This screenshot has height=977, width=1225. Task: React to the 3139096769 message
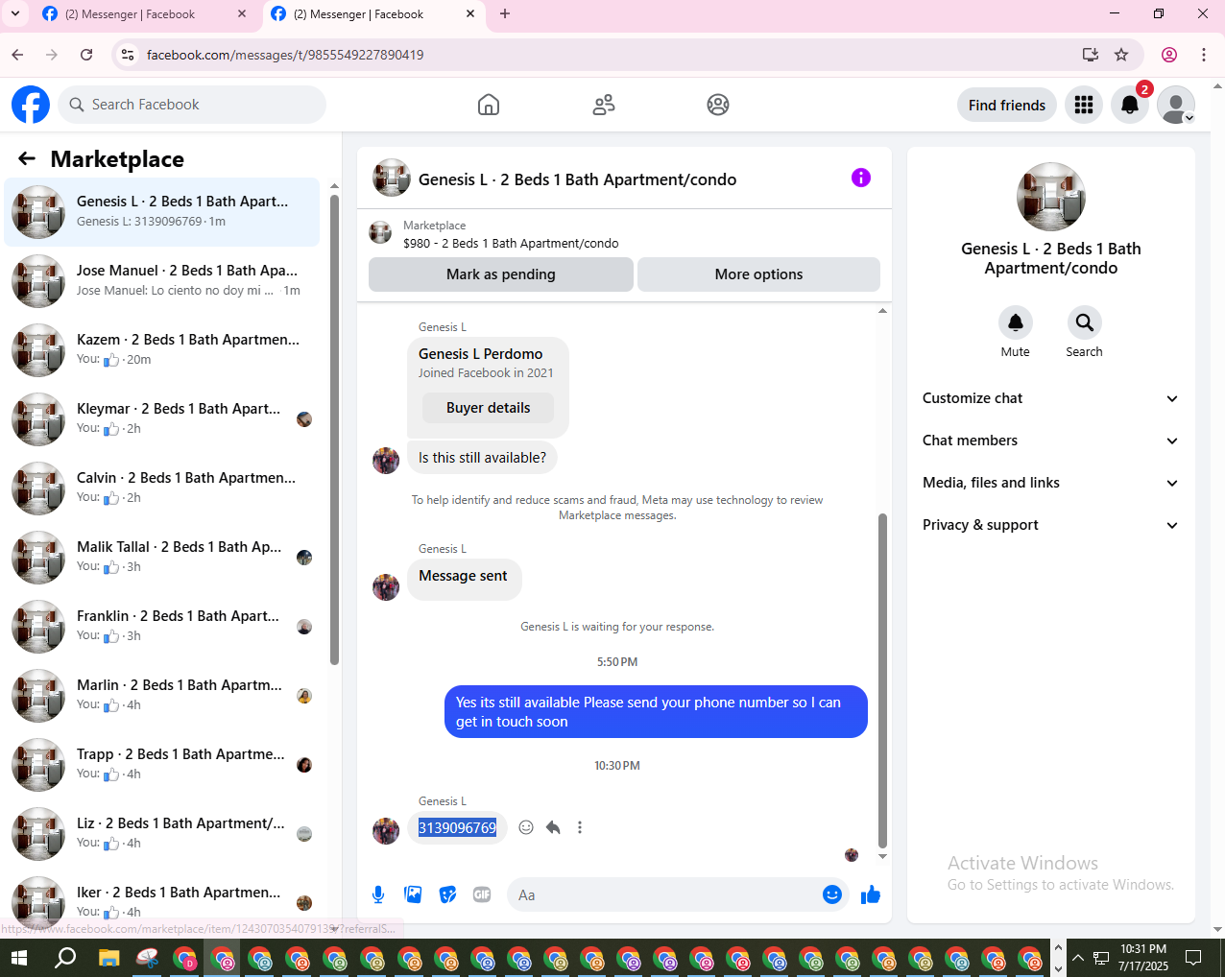(526, 827)
